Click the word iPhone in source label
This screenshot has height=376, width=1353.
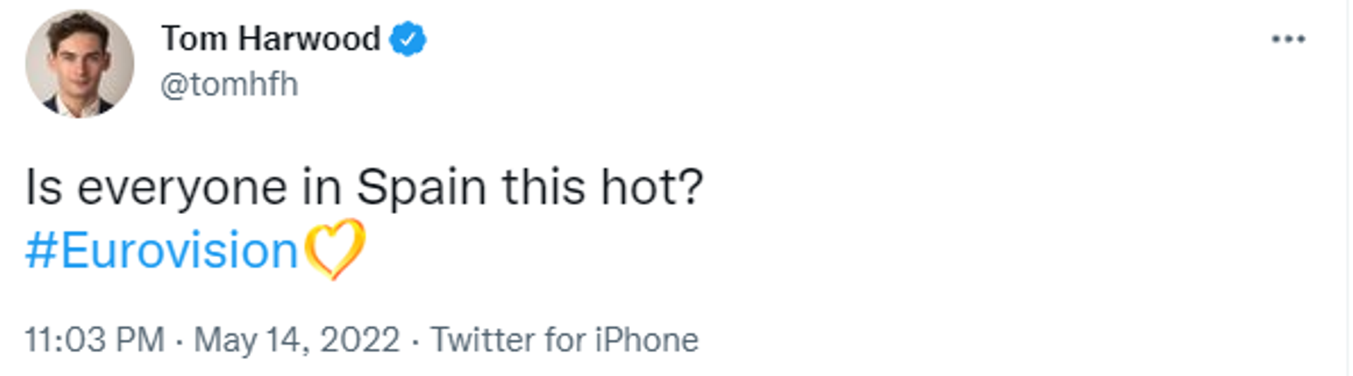point(646,340)
